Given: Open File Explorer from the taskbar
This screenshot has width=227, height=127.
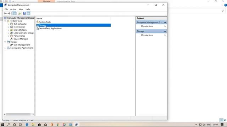Looking at the screenshot, I should click(x=33, y=125).
